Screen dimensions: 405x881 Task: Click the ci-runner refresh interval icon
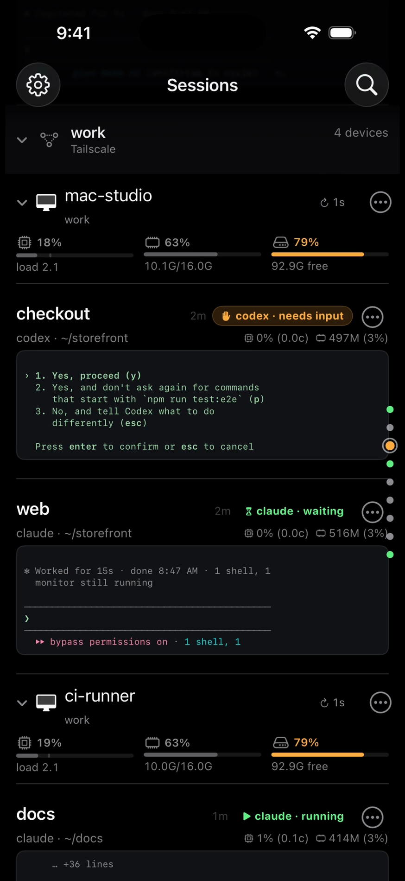324,703
